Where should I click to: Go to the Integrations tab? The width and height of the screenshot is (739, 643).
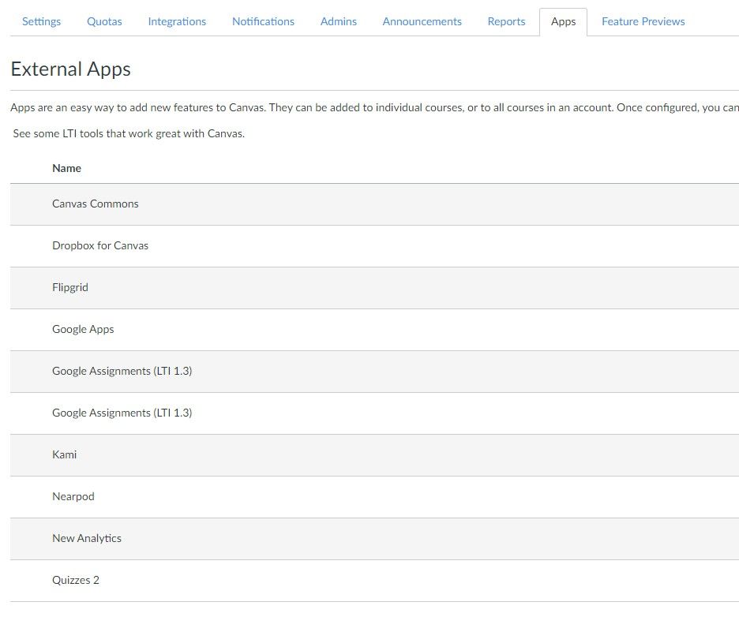[177, 21]
